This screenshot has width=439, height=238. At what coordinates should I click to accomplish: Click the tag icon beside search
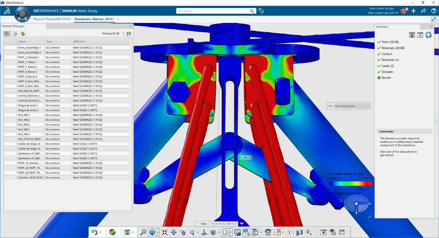point(261,11)
